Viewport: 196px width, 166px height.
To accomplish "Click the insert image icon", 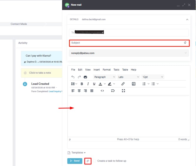I will [134, 84].
